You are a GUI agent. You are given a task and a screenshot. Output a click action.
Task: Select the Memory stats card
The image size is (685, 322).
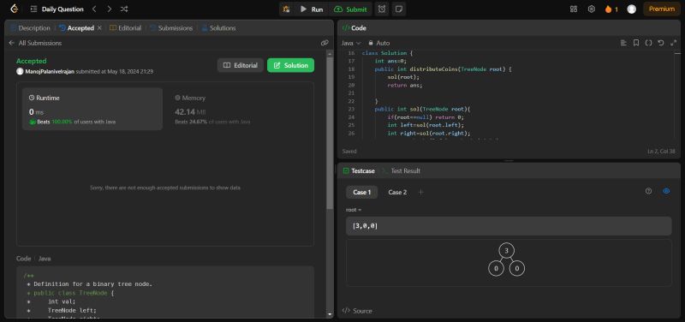click(x=238, y=110)
